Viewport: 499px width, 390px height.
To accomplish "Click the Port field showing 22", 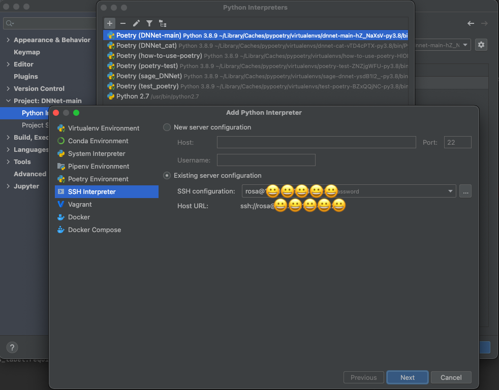I will (x=458, y=142).
